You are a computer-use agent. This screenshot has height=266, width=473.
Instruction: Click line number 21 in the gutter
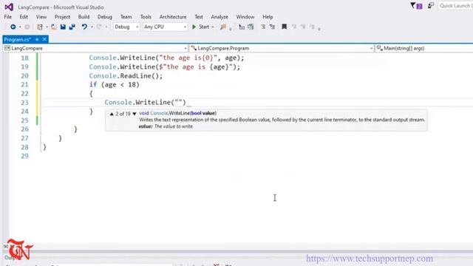pyautogui.click(x=24, y=85)
